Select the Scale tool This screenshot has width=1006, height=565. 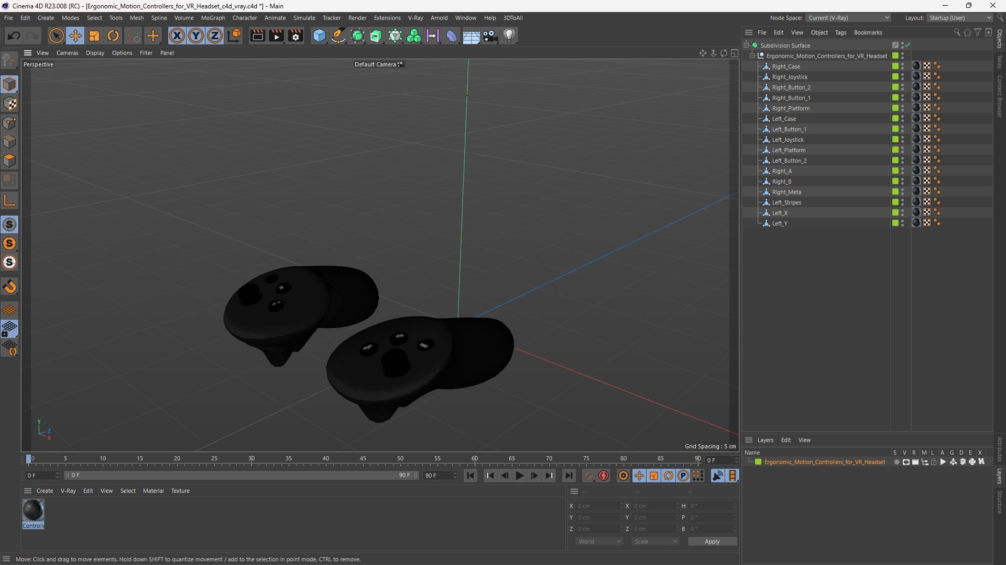tap(94, 36)
